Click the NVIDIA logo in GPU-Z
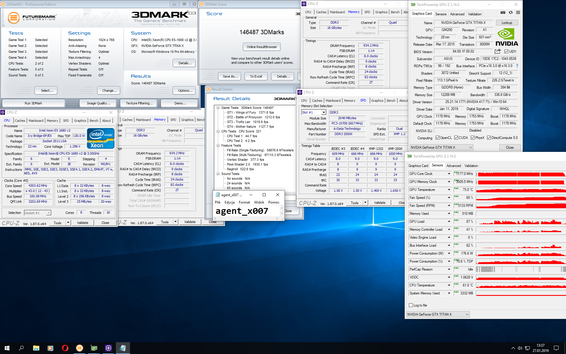The width and height of the screenshot is (566, 354). (507, 37)
